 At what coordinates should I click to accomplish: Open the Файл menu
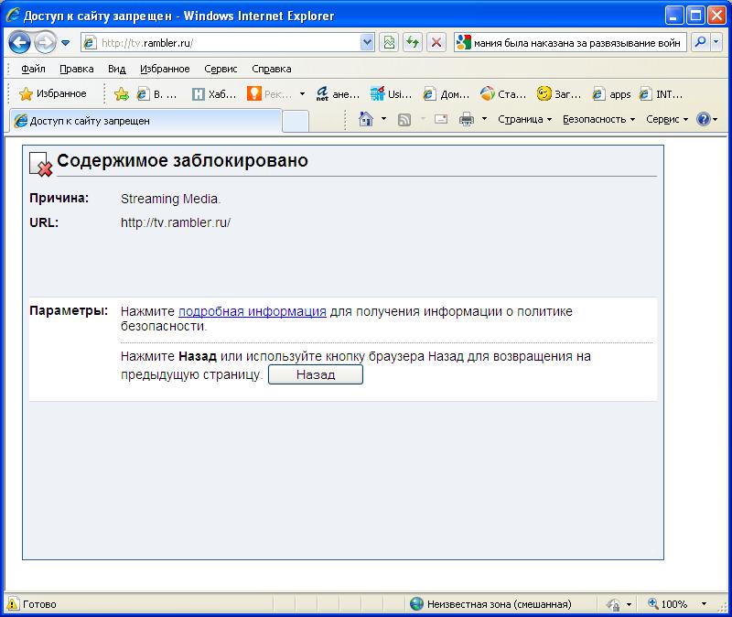[33, 69]
